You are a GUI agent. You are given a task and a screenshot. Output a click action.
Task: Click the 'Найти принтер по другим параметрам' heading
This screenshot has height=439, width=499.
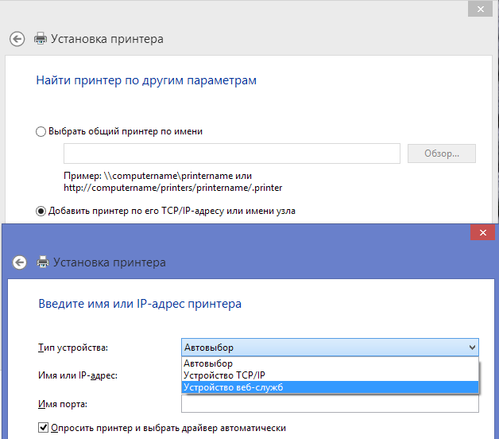click(x=146, y=80)
